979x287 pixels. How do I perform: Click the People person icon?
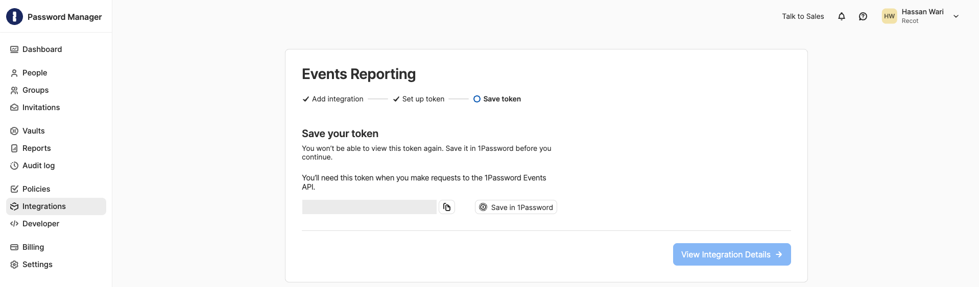[x=14, y=73]
